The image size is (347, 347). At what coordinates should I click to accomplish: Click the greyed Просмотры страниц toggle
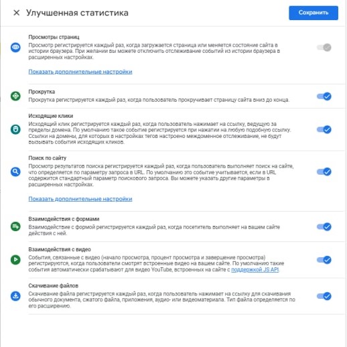(324, 48)
